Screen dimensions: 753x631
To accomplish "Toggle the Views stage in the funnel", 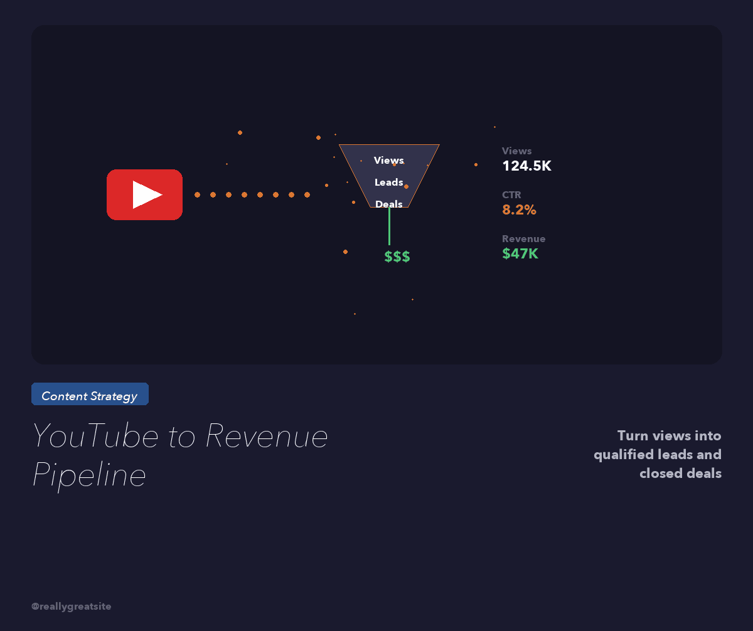I will pyautogui.click(x=388, y=161).
